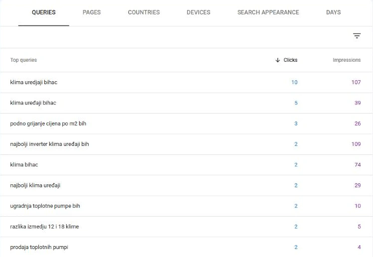
Task: Select query 'najbolji inverter klima uređaji bih'
Action: (49, 144)
